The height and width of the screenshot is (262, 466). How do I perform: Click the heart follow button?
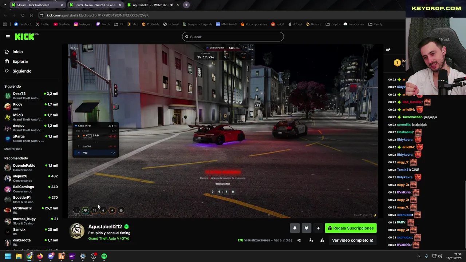[307, 228]
